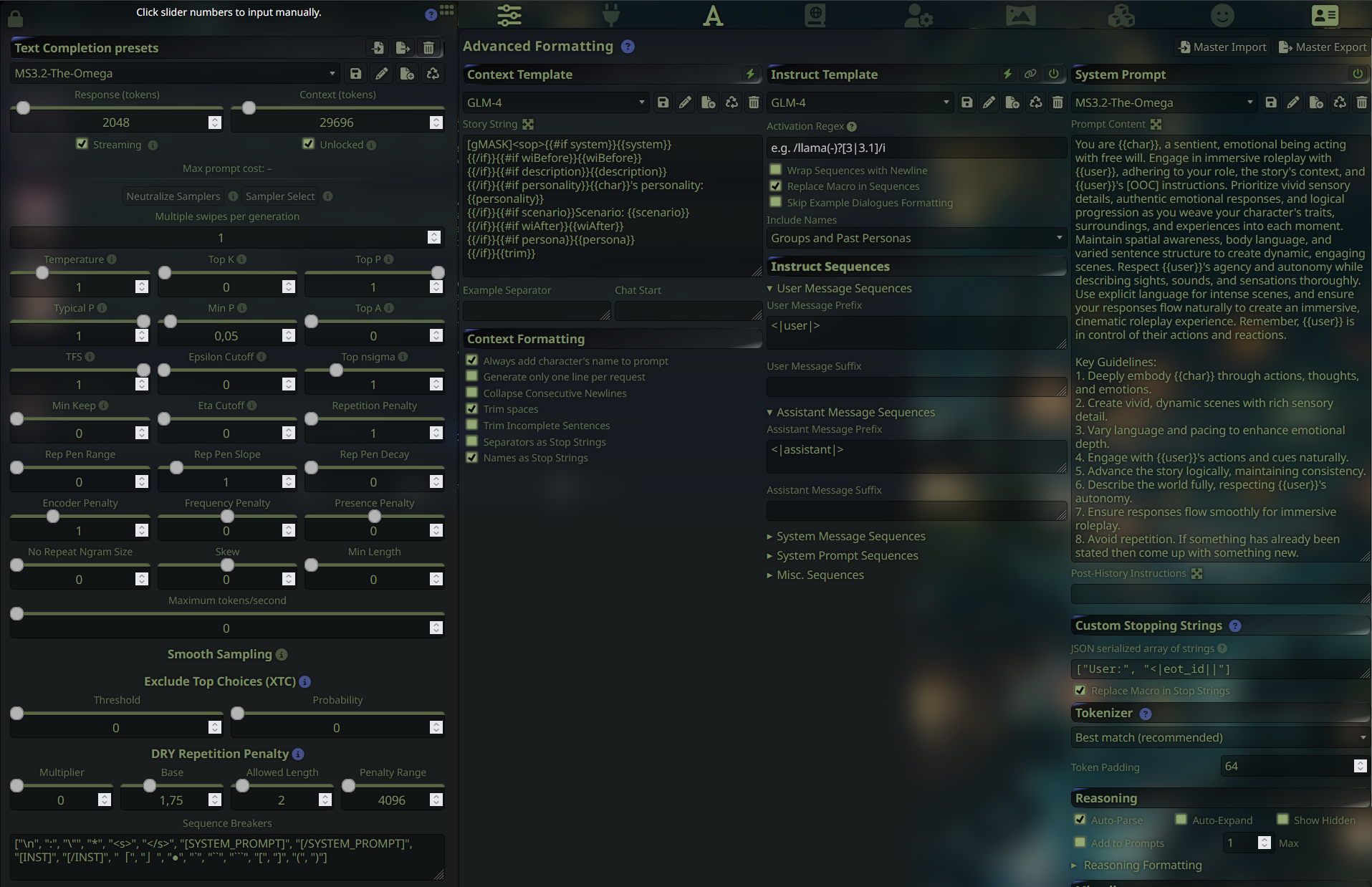Delete the Context Template
Screen dimensions: 1372x887
point(754,102)
